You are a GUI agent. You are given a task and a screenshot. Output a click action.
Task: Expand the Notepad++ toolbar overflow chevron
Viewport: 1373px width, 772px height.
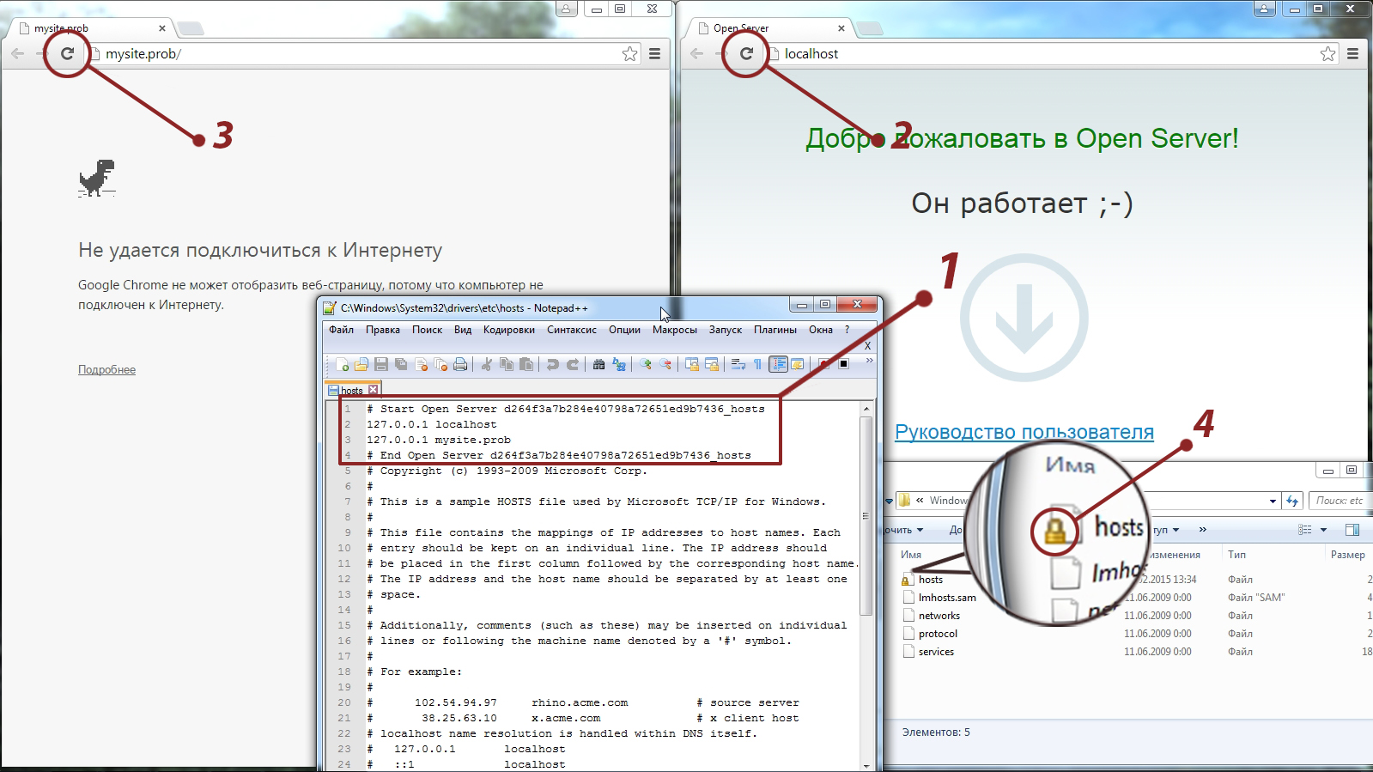(869, 362)
